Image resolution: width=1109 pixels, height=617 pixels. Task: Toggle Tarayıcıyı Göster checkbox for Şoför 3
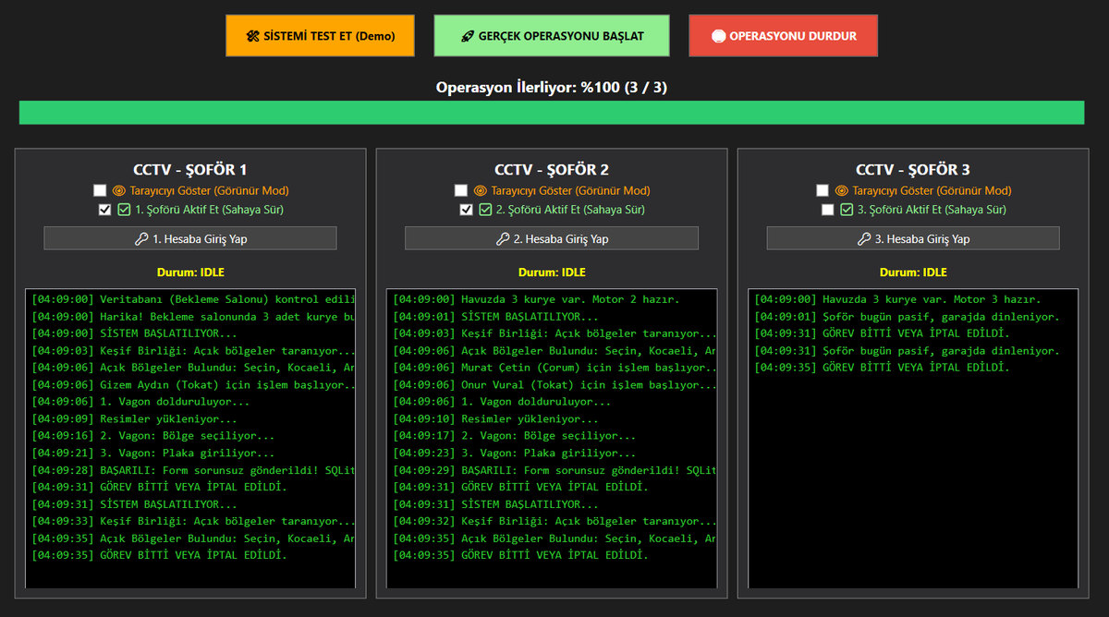[823, 190]
